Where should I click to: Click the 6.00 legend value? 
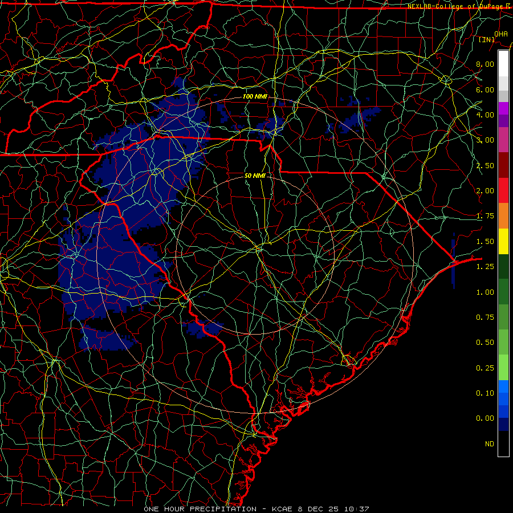(485, 89)
